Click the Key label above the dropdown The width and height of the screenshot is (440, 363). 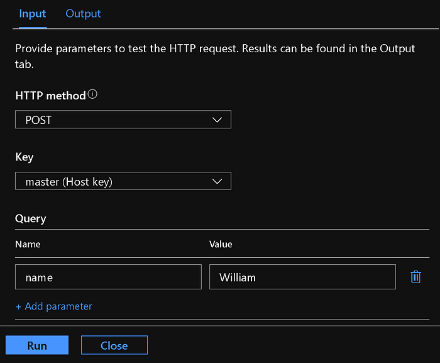(25, 157)
